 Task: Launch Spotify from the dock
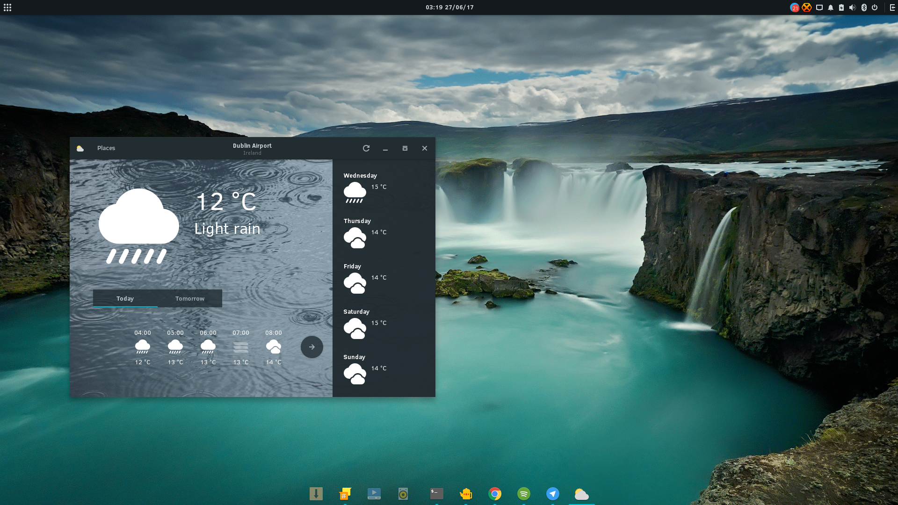coord(524,494)
